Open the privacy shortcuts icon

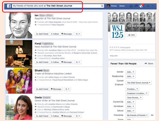tap(148, 6)
